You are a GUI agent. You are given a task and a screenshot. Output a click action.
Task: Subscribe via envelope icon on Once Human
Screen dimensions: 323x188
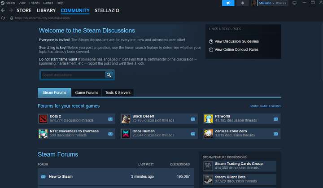tap(193, 134)
